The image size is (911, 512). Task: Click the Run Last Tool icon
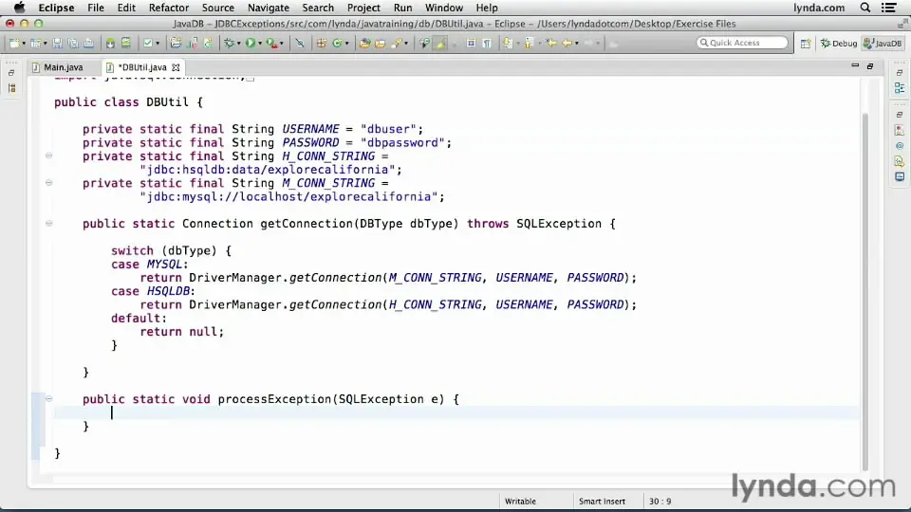271,43
